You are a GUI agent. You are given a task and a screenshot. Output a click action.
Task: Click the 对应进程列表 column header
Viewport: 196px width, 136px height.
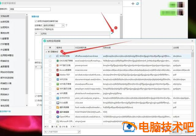pos(89,47)
